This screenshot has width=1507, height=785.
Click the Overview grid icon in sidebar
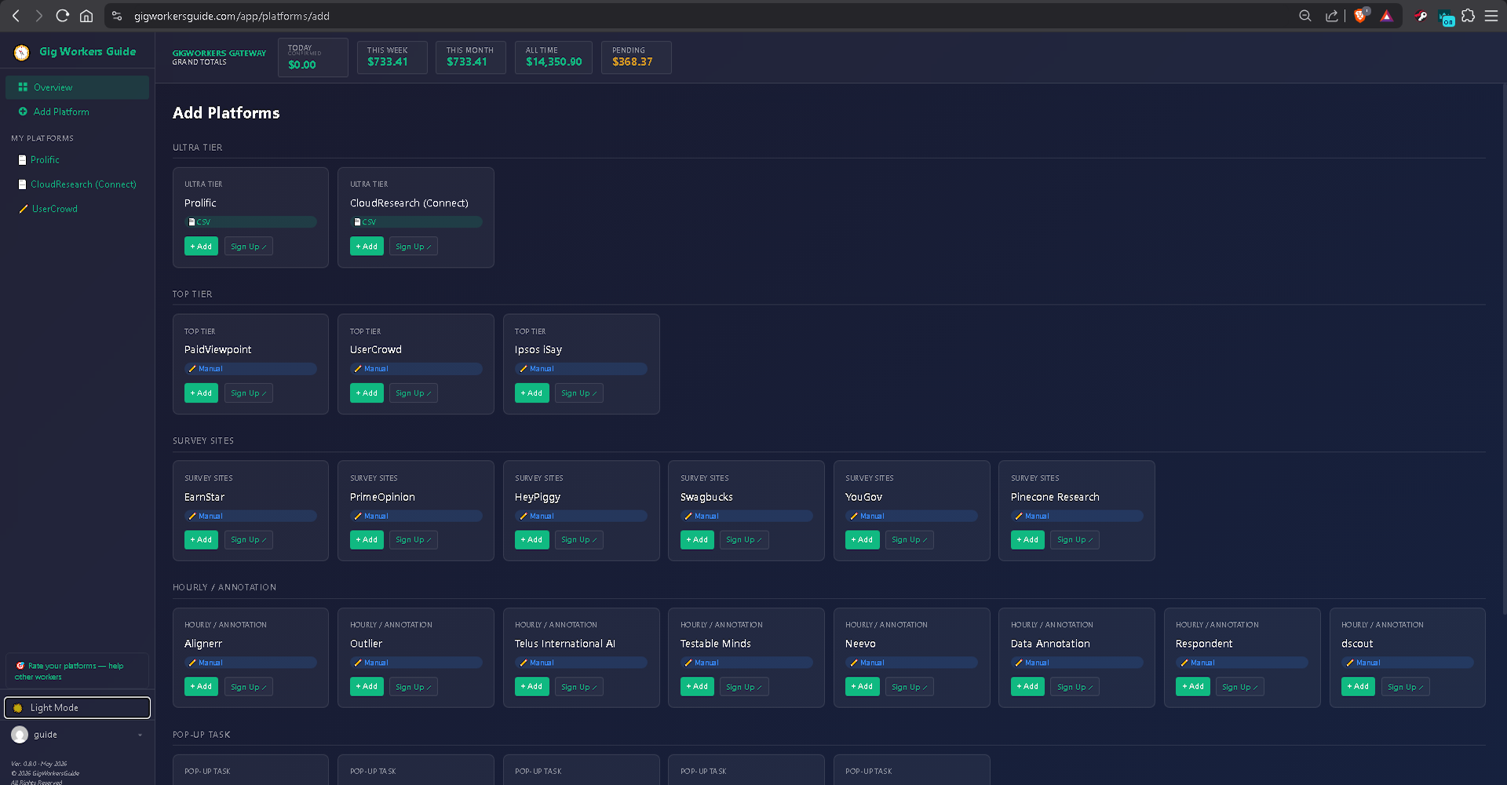23,87
